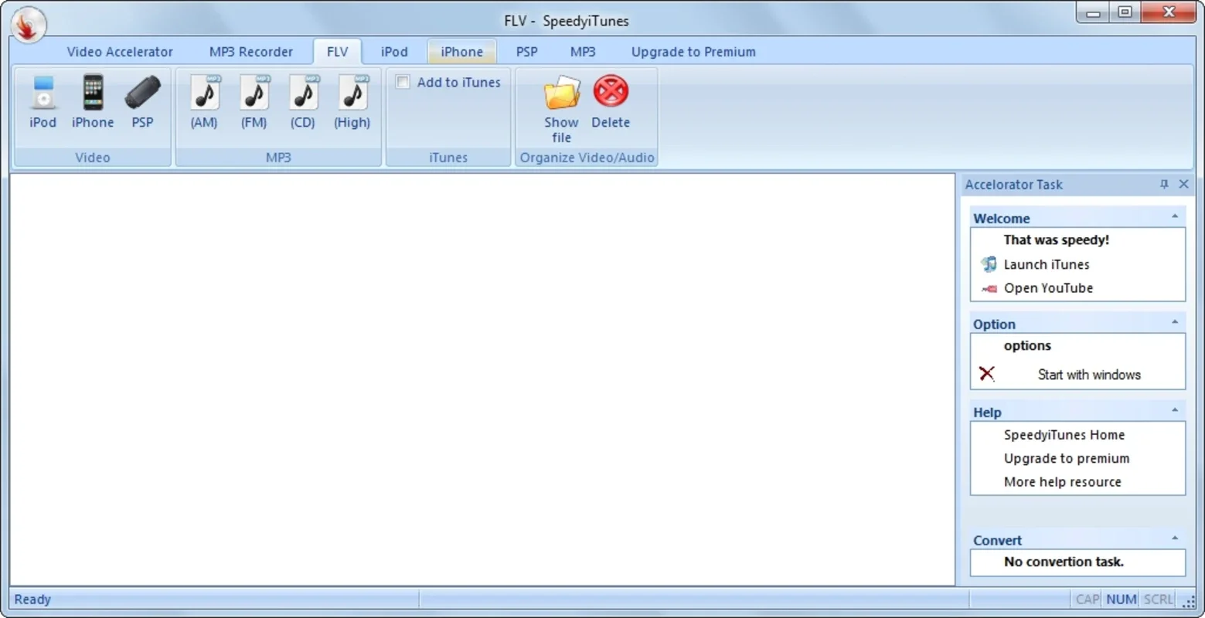
Task: Open More help resource link
Action: (1062, 482)
